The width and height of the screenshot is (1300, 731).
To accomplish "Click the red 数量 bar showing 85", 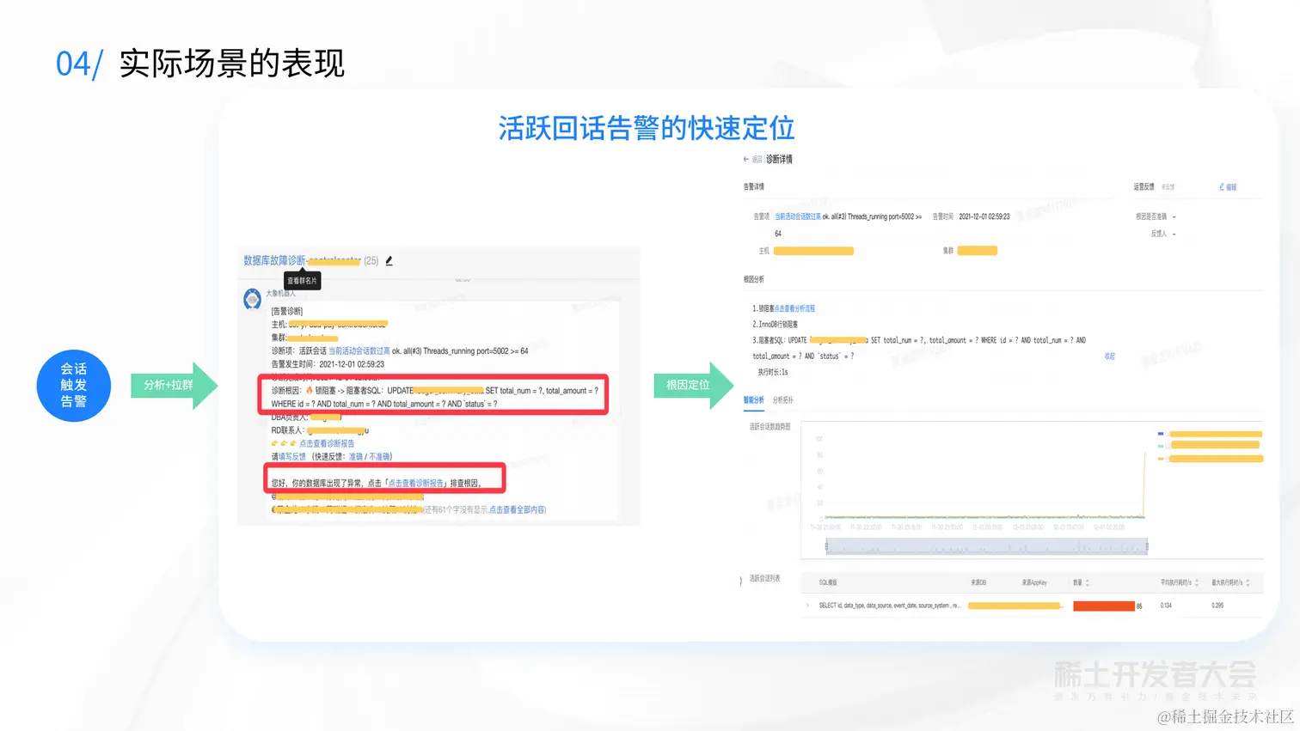I will pyautogui.click(x=1104, y=606).
